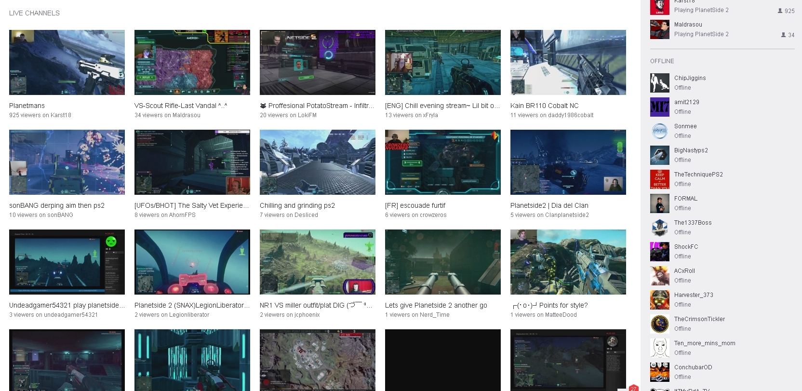Open The1337Boss's avatar icon
Image resolution: width=802 pixels, height=391 pixels.
[660, 228]
